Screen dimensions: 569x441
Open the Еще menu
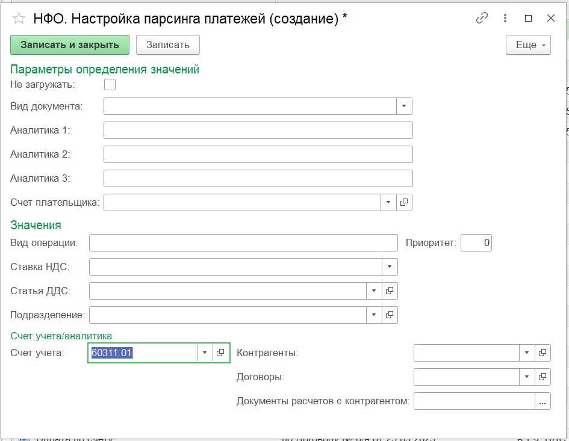pyautogui.click(x=528, y=45)
